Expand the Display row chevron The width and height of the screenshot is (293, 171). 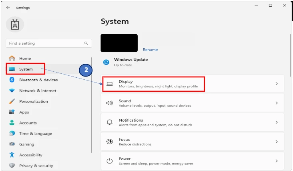coord(277,84)
